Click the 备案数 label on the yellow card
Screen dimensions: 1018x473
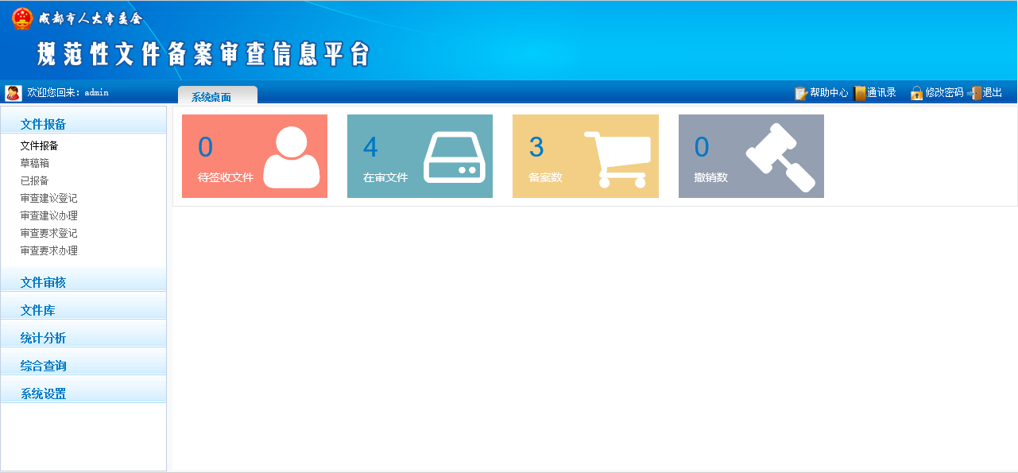tap(545, 178)
